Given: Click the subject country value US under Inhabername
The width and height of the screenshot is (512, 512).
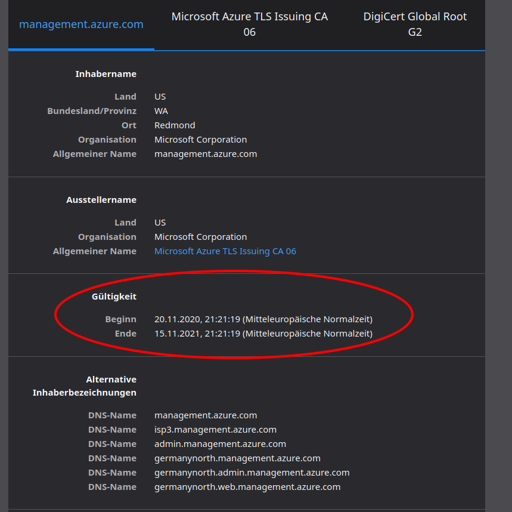Looking at the screenshot, I should (x=160, y=97).
